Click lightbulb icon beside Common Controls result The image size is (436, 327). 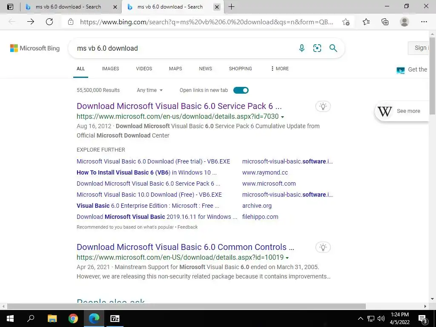323,247
